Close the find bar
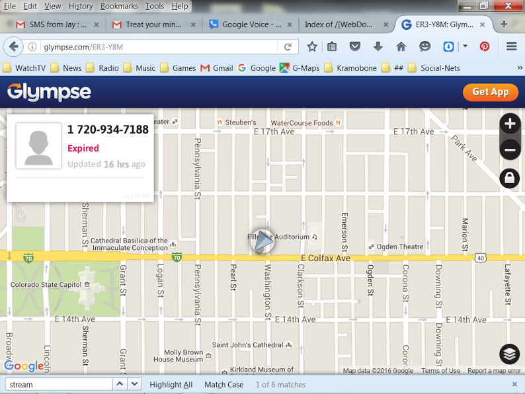The width and height of the screenshot is (525, 394). click(514, 384)
